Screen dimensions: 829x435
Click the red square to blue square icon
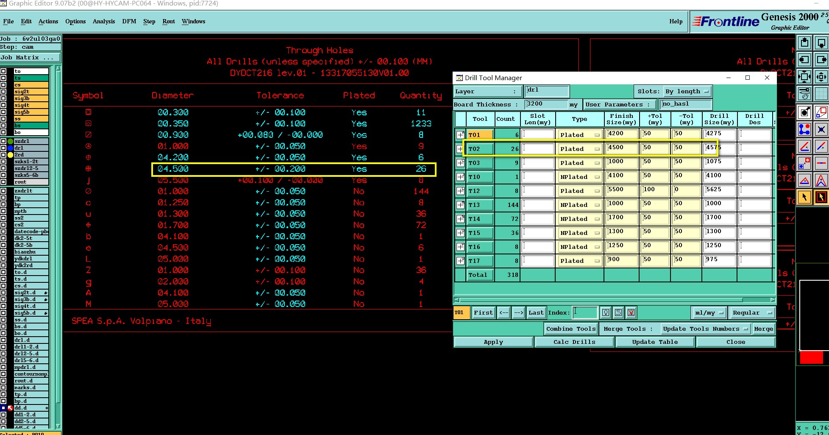[804, 163]
